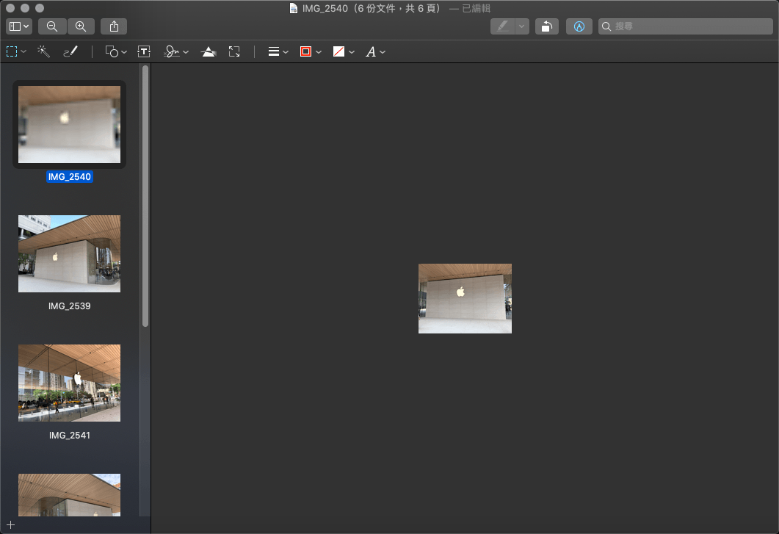This screenshot has width=779, height=534.
Task: Rotate the image left
Action: point(547,26)
